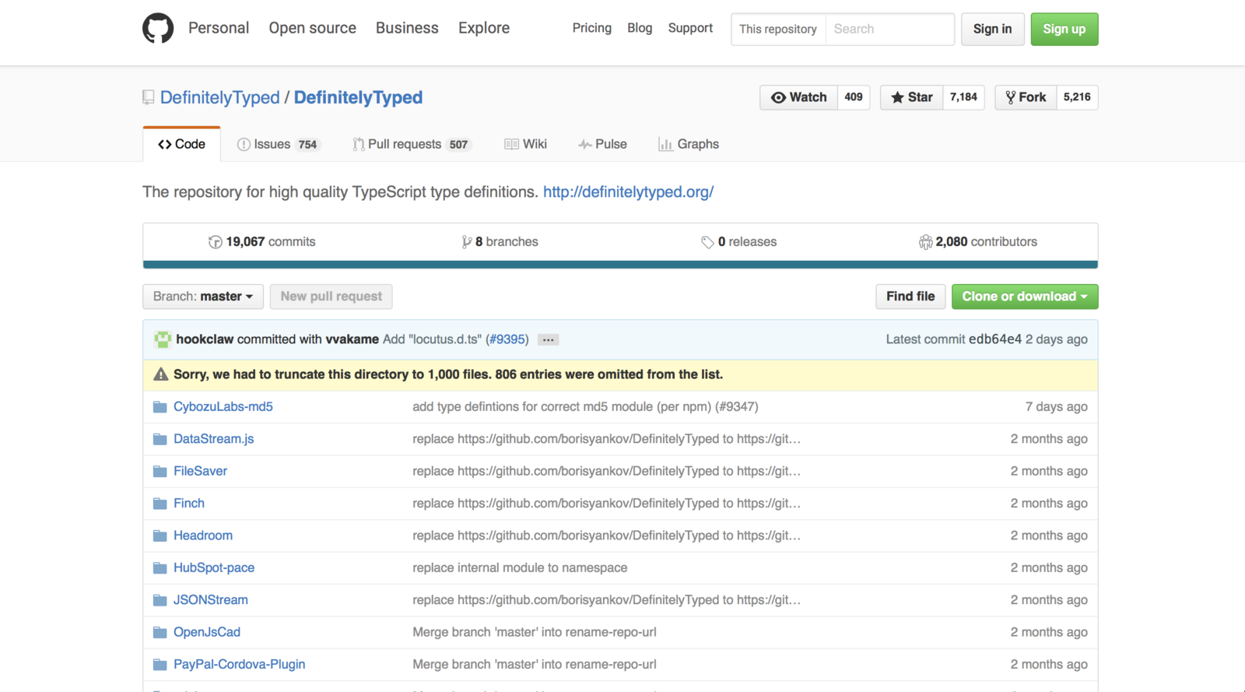Open the Pull requests tab
Viewport: 1245px width, 692px height.
point(412,144)
